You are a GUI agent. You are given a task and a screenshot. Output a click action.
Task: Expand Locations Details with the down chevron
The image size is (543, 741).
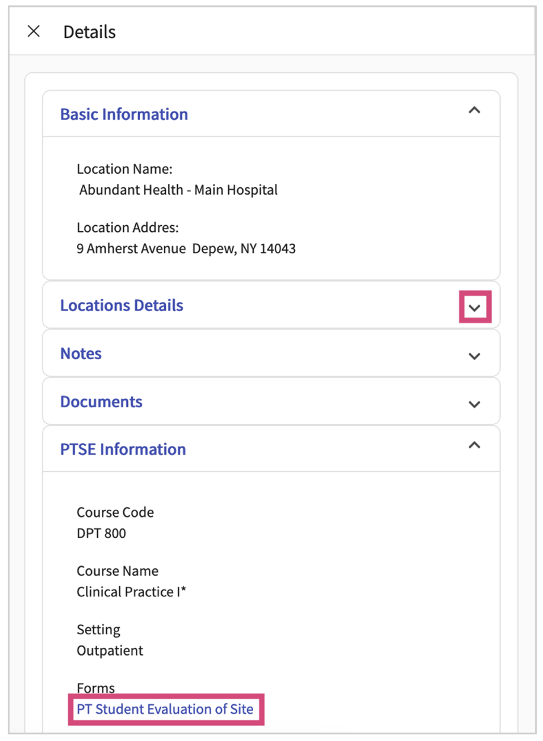point(474,308)
